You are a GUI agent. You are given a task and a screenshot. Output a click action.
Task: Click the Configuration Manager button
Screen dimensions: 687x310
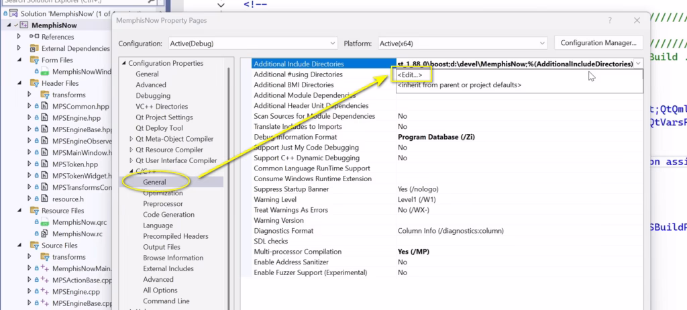coord(598,43)
